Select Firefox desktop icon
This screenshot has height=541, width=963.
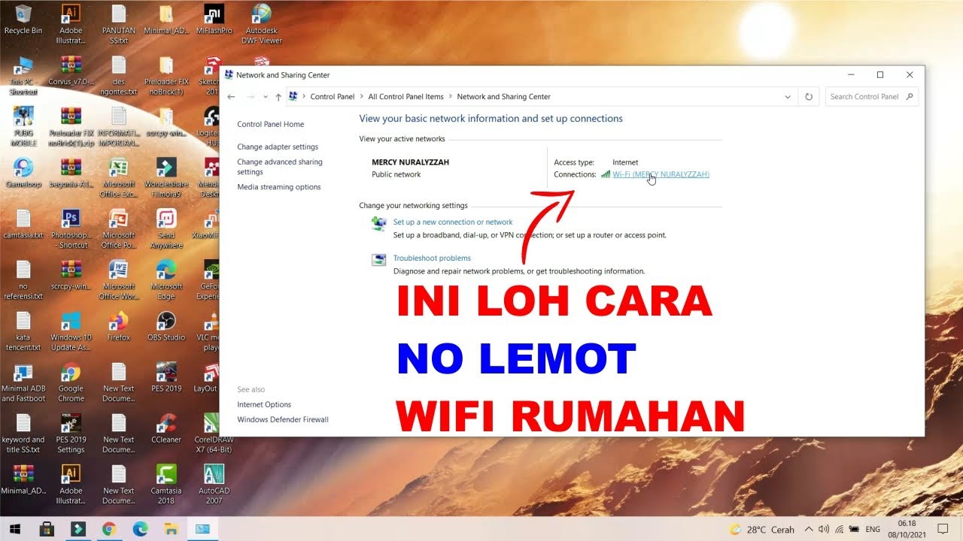pyautogui.click(x=118, y=326)
